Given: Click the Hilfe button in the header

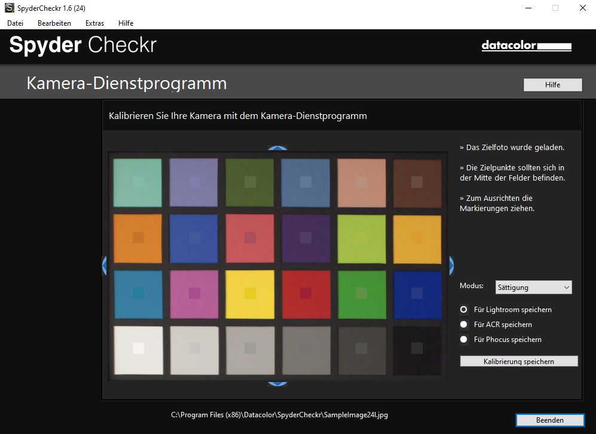Looking at the screenshot, I should click(x=552, y=85).
